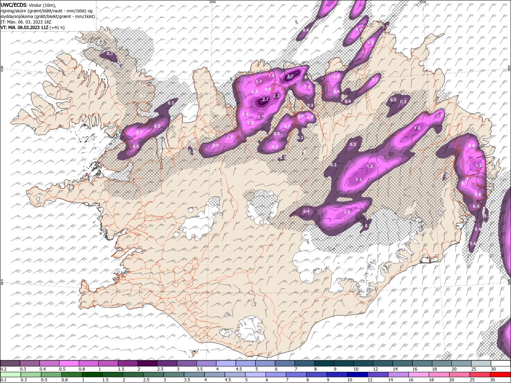Select the 'VT: Mið. 08.03.2023 11Z' valid time

(24, 28)
